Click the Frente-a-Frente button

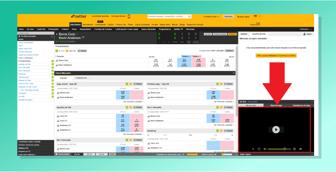tap(220, 34)
